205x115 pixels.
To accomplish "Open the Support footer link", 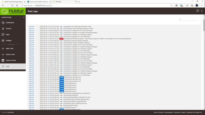I will (183, 112).
